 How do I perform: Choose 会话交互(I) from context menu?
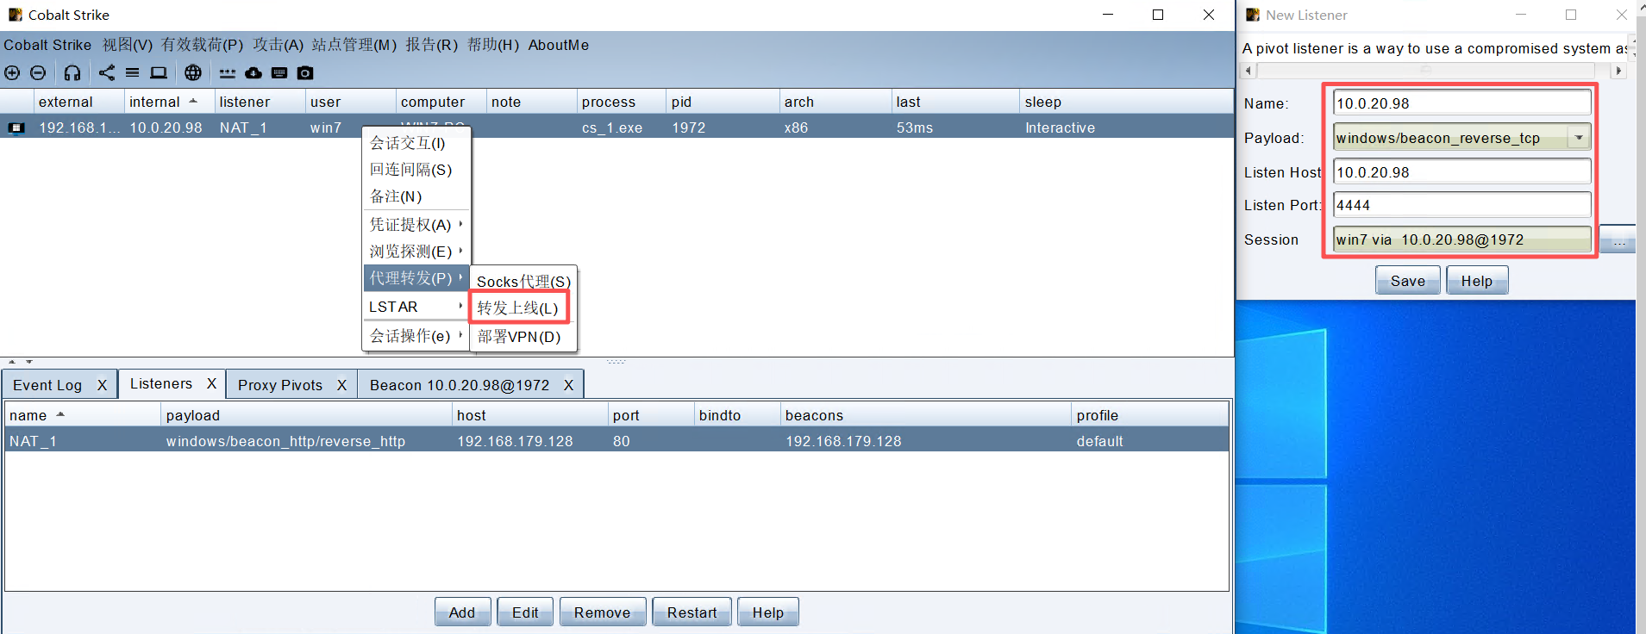pyautogui.click(x=416, y=143)
